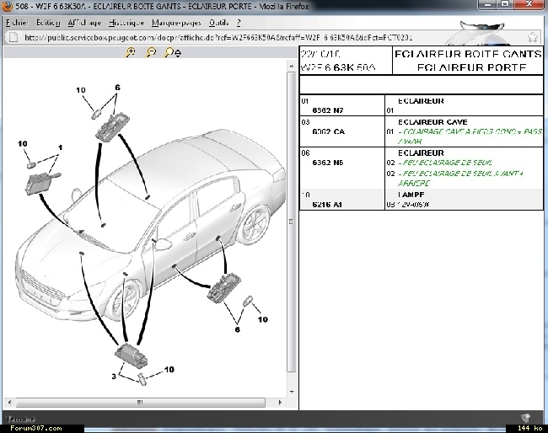
Task: Click the horizontal scrollbar thumb
Action: (140, 403)
